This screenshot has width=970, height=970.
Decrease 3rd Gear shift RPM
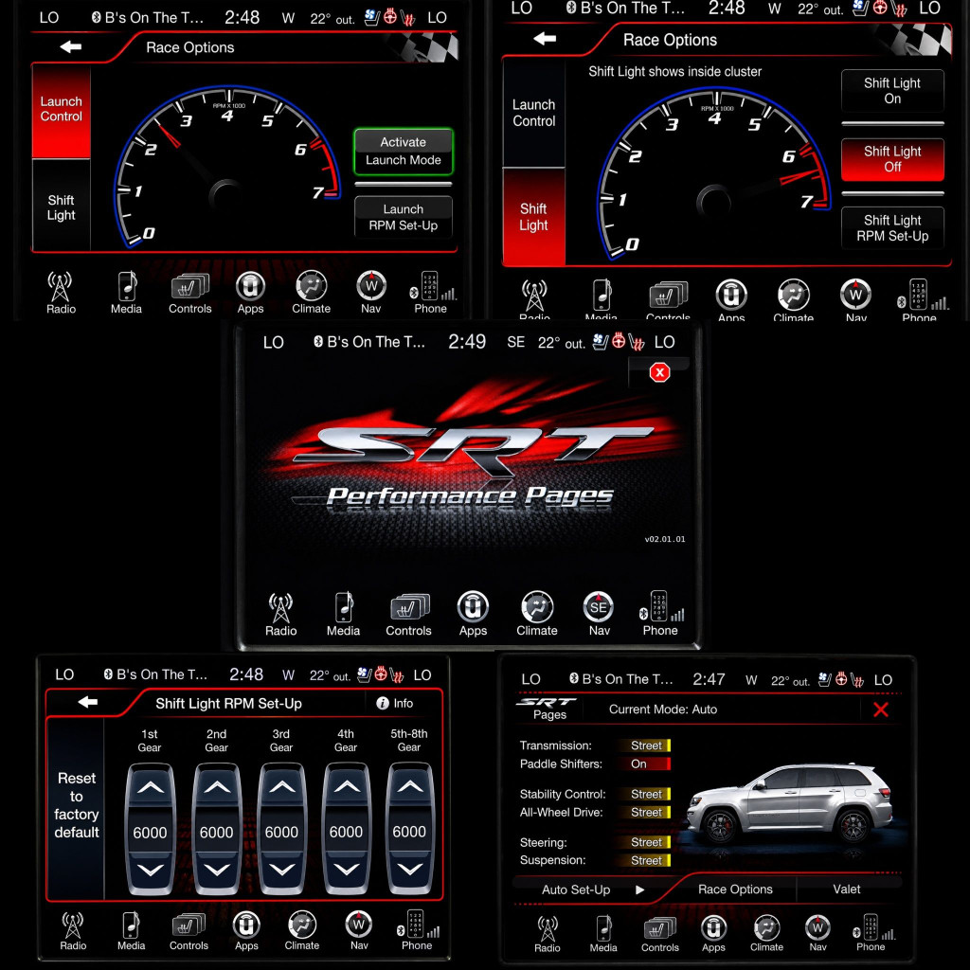pyautogui.click(x=282, y=871)
